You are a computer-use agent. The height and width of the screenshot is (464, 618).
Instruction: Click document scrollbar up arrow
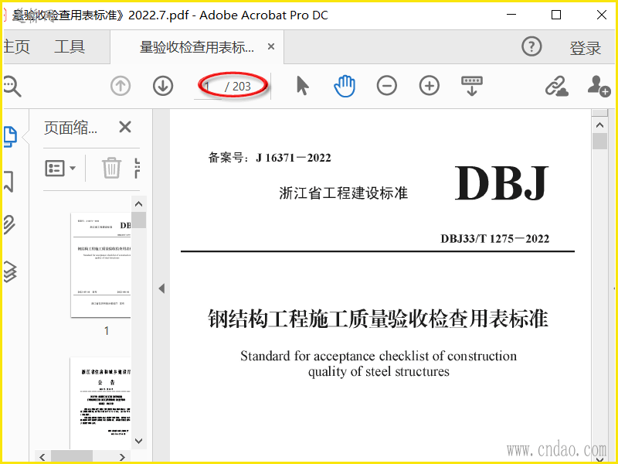600,125
